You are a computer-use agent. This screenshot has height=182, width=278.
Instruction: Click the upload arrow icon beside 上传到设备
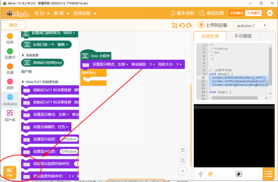tap(201, 25)
